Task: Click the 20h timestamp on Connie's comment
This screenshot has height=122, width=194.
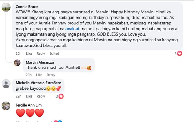Action: point(18,54)
